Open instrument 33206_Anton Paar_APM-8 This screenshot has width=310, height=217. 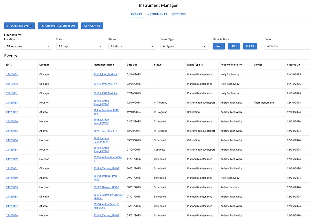click(108, 159)
